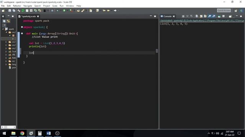The image size is (245, 137).
Task: Maximize the editor area
Action: click(x=155, y=16)
